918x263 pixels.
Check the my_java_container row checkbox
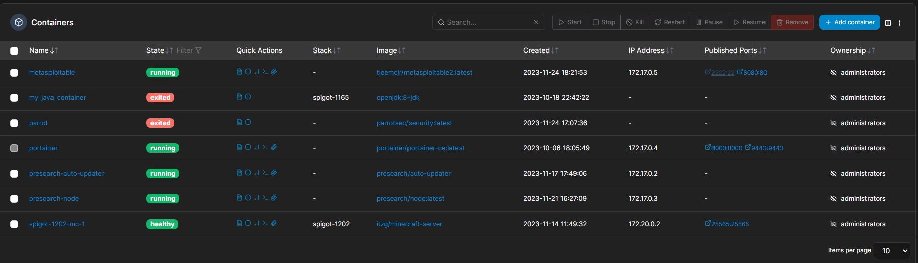point(14,98)
